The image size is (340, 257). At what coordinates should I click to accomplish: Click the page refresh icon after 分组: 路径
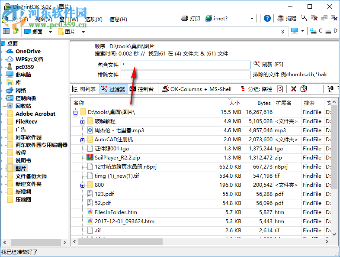(x=280, y=89)
